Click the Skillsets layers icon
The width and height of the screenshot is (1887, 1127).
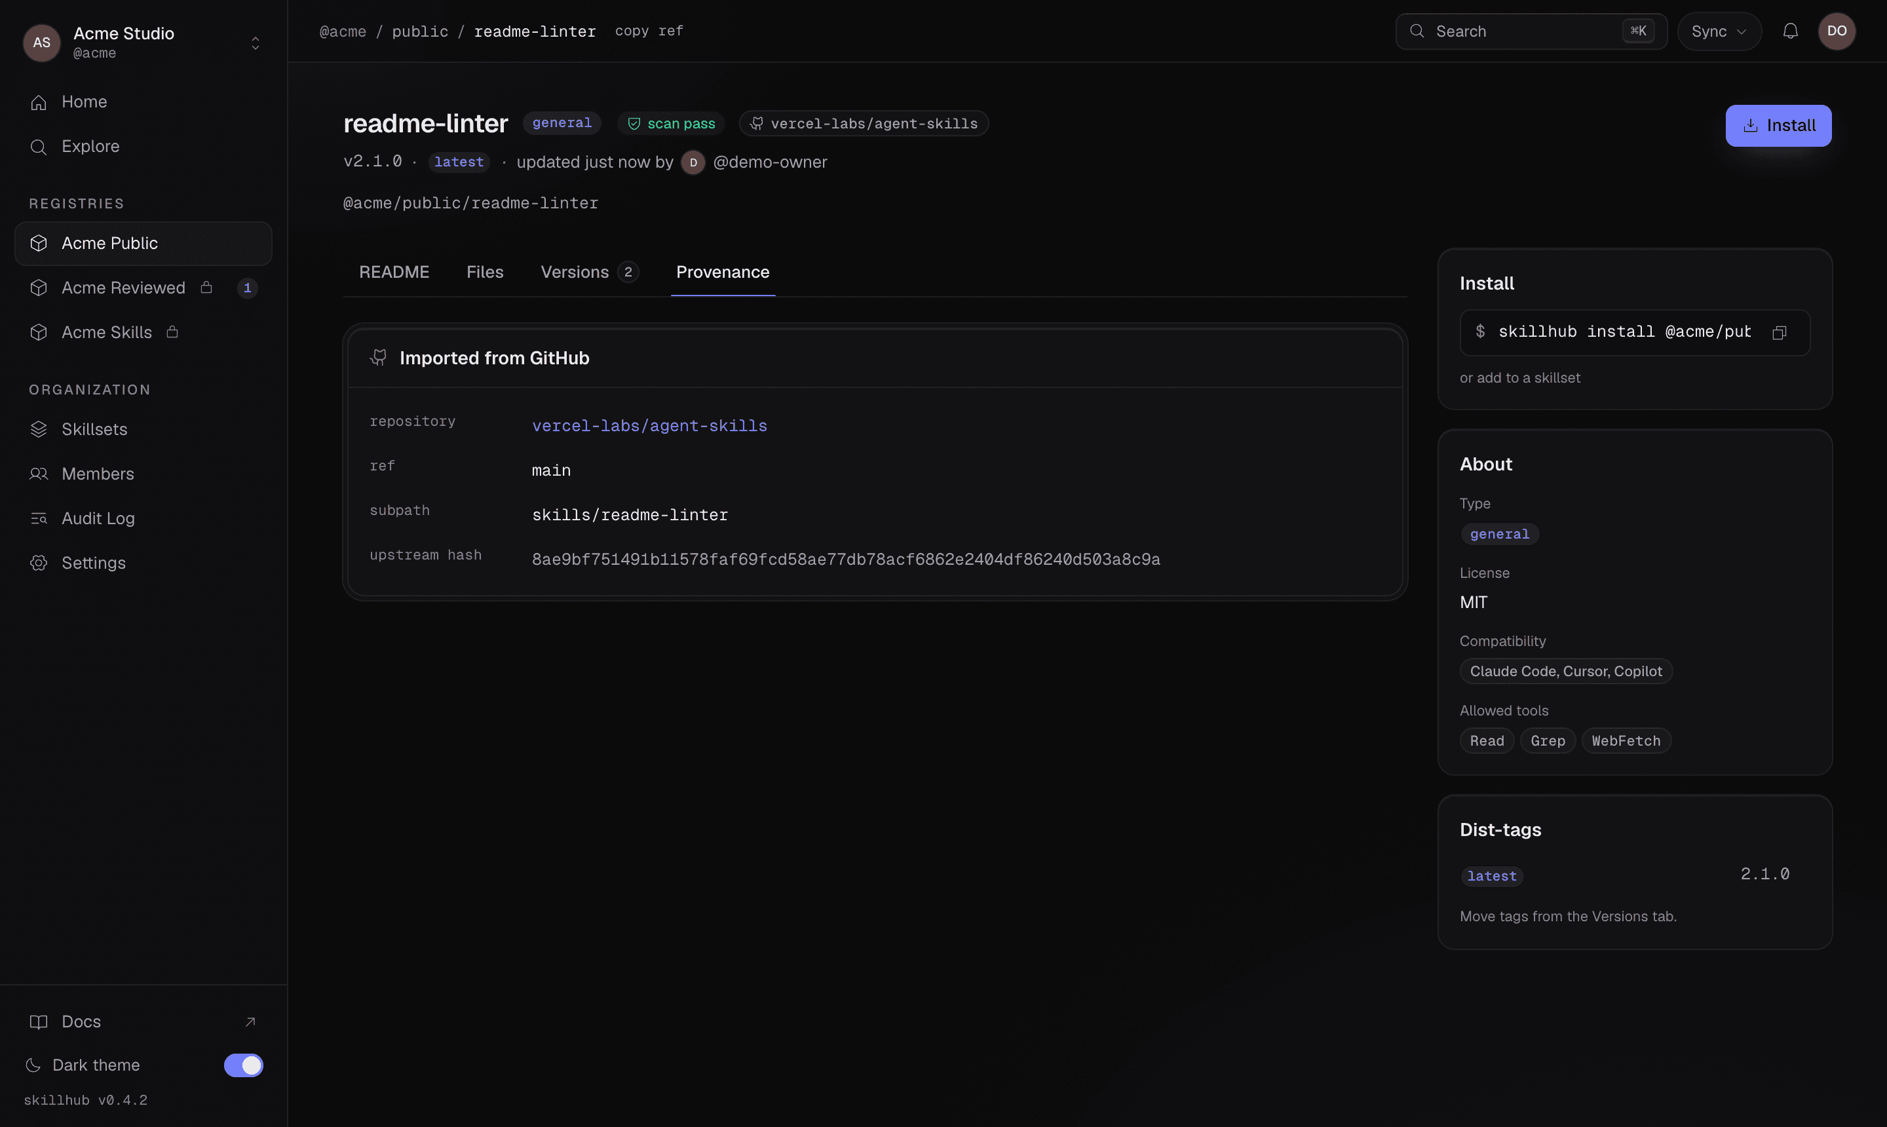click(x=39, y=429)
